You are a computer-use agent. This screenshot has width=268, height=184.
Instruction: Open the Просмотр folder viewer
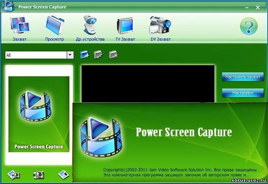54,29
